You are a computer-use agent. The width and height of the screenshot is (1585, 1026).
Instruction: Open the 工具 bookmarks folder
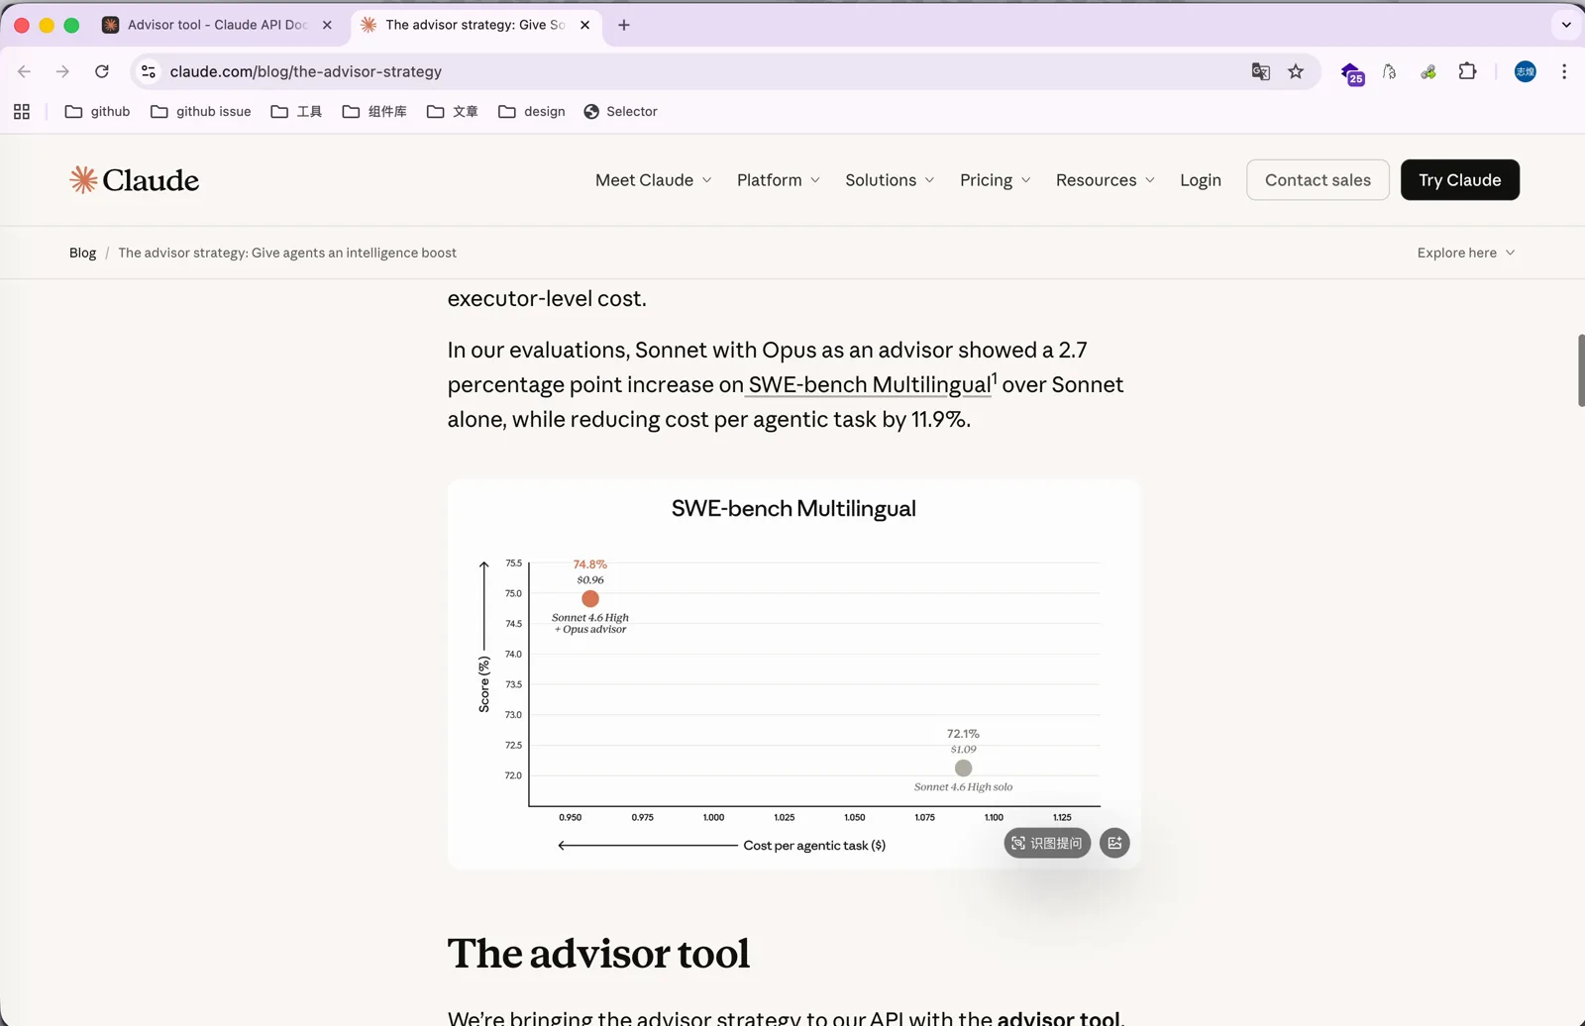click(296, 112)
